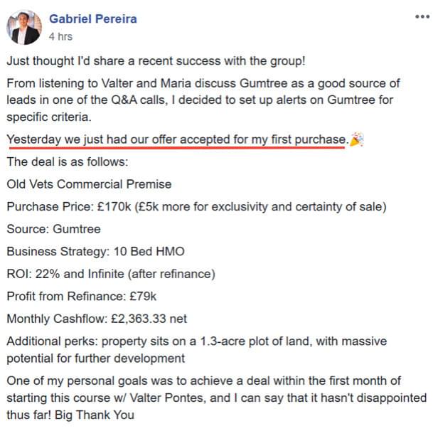Open Gabriel Pereira's profile name link
This screenshot has width=433, height=436.
[93, 19]
